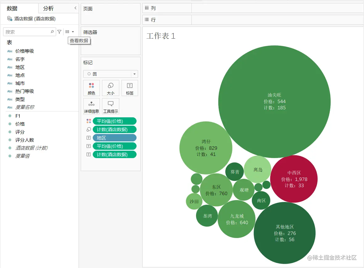The image size is (364, 268).
Task: Click the data source icon for 酒店数据
Action: tap(10, 19)
